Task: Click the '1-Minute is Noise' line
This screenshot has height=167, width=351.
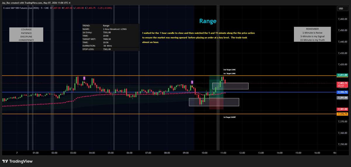Action: pos(312,33)
